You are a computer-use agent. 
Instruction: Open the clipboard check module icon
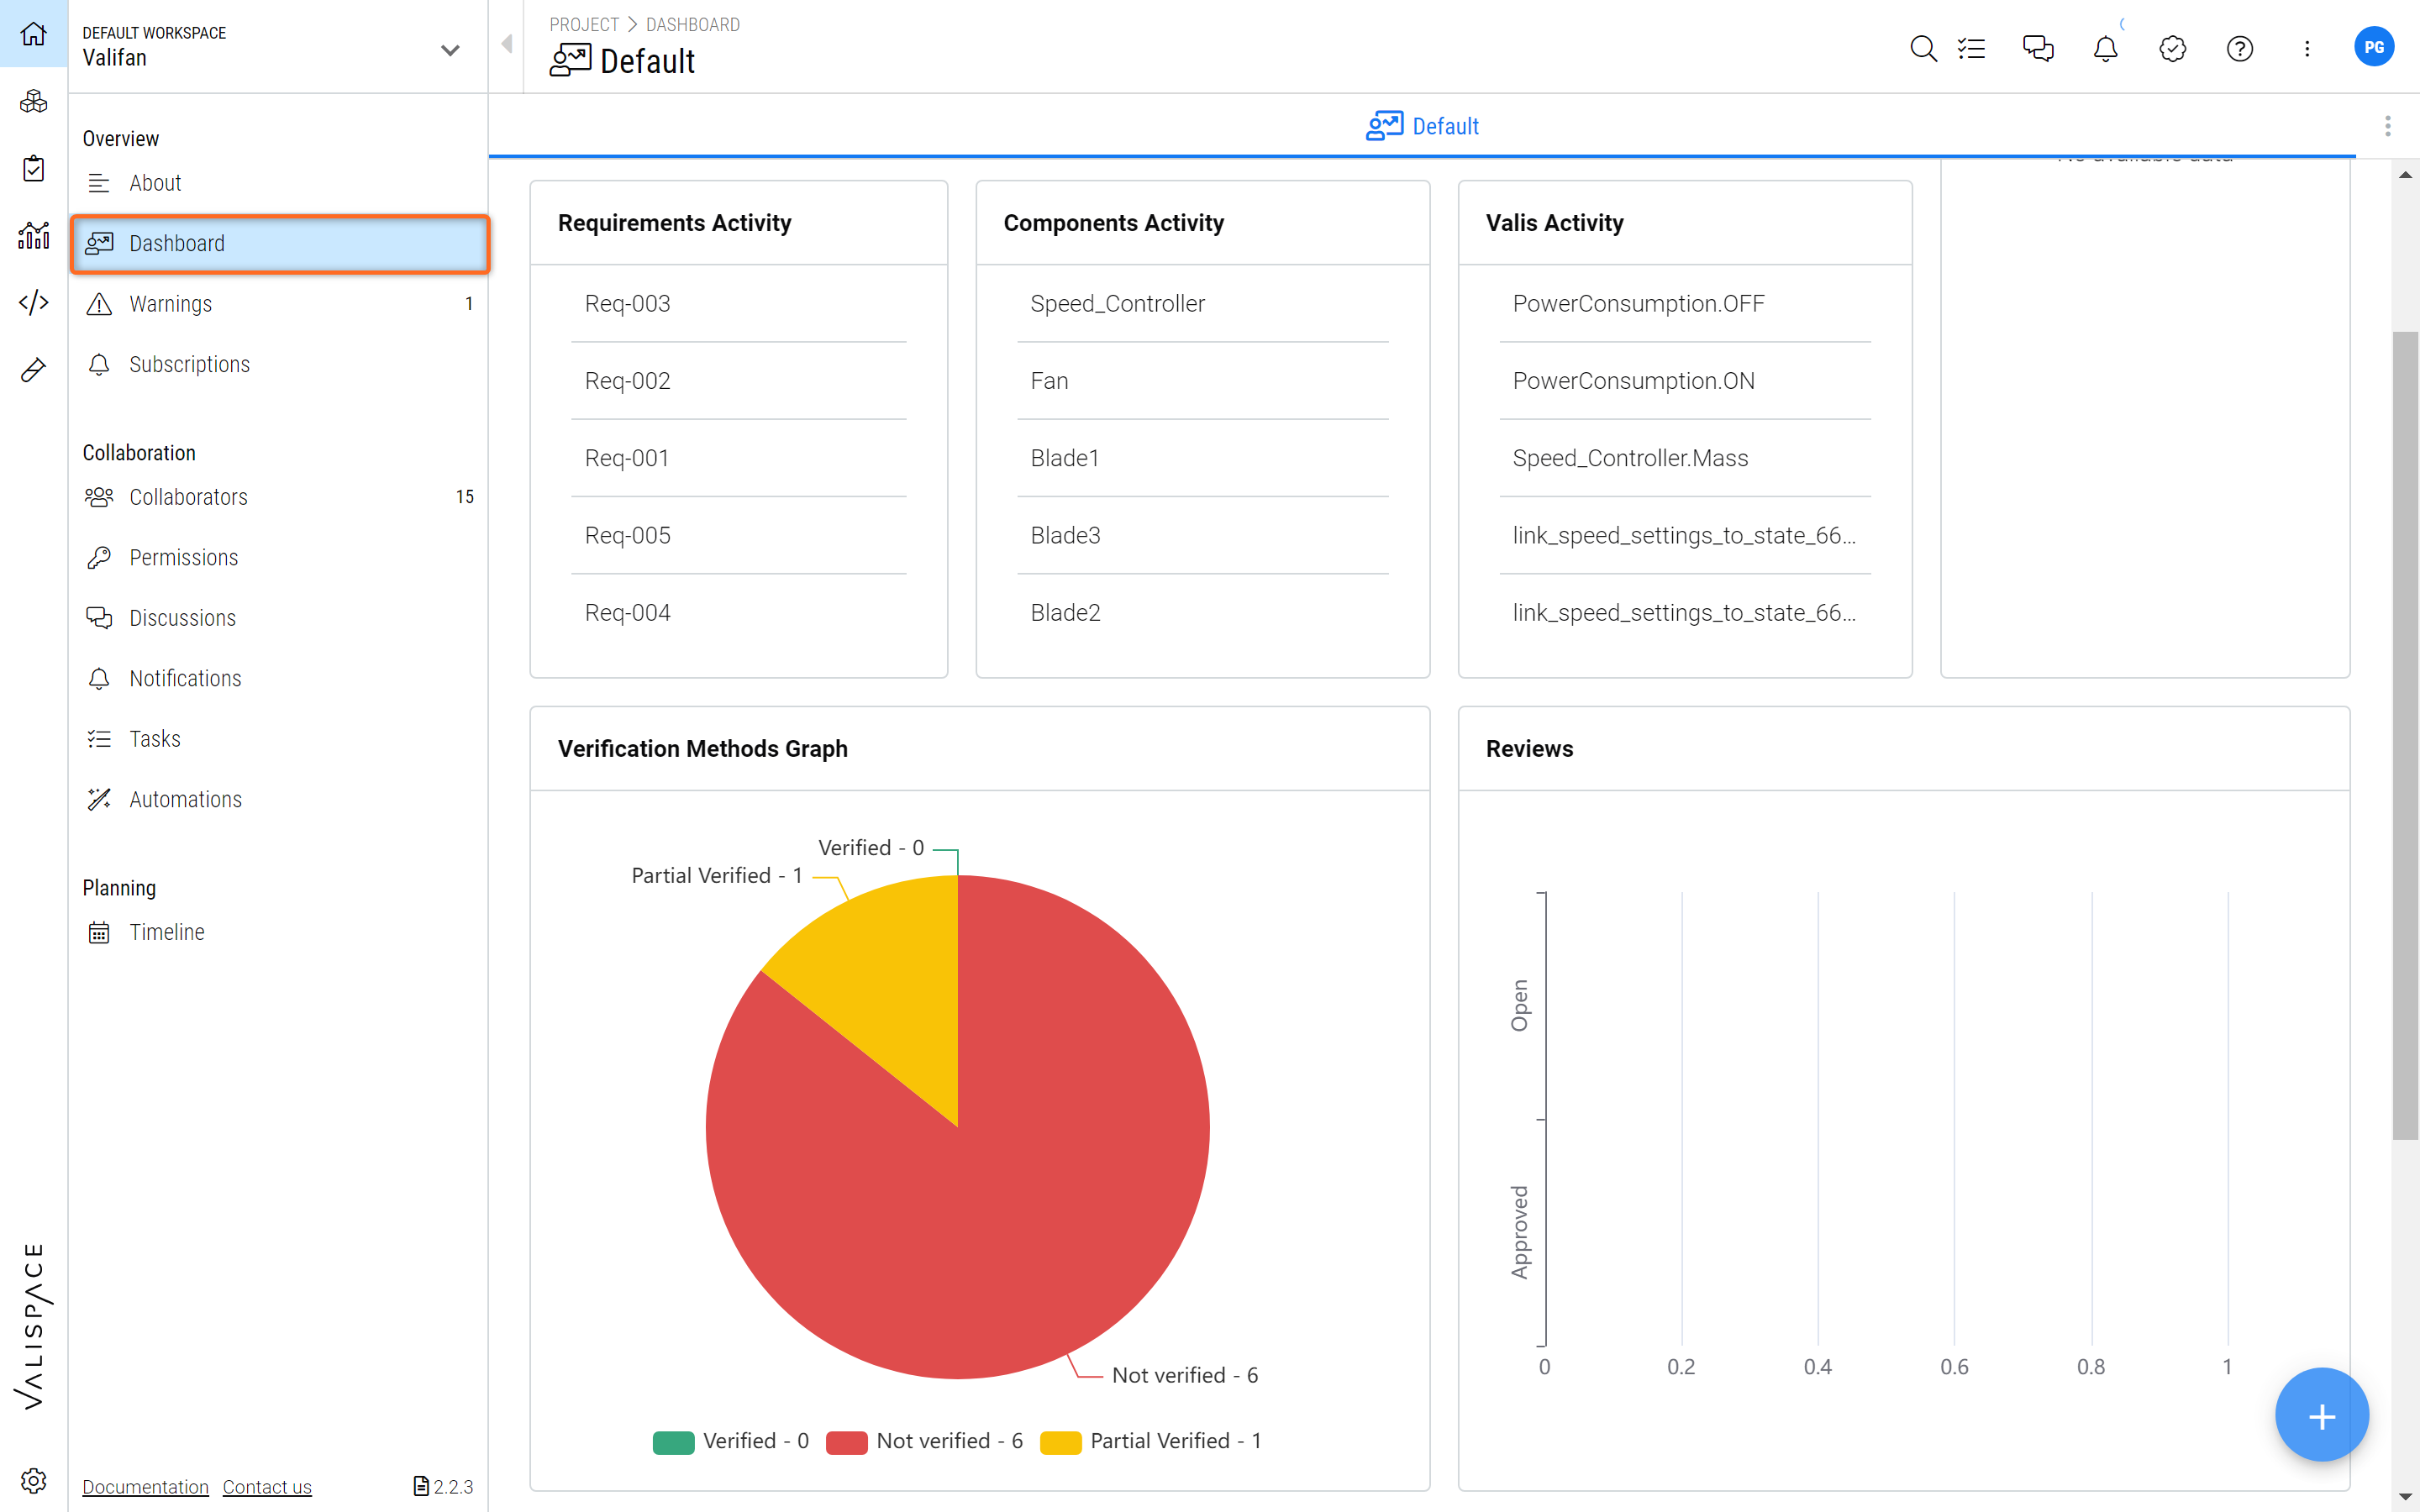(x=33, y=168)
